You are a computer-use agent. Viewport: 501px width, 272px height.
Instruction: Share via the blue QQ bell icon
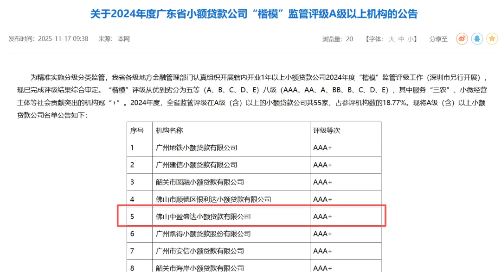click(477, 39)
